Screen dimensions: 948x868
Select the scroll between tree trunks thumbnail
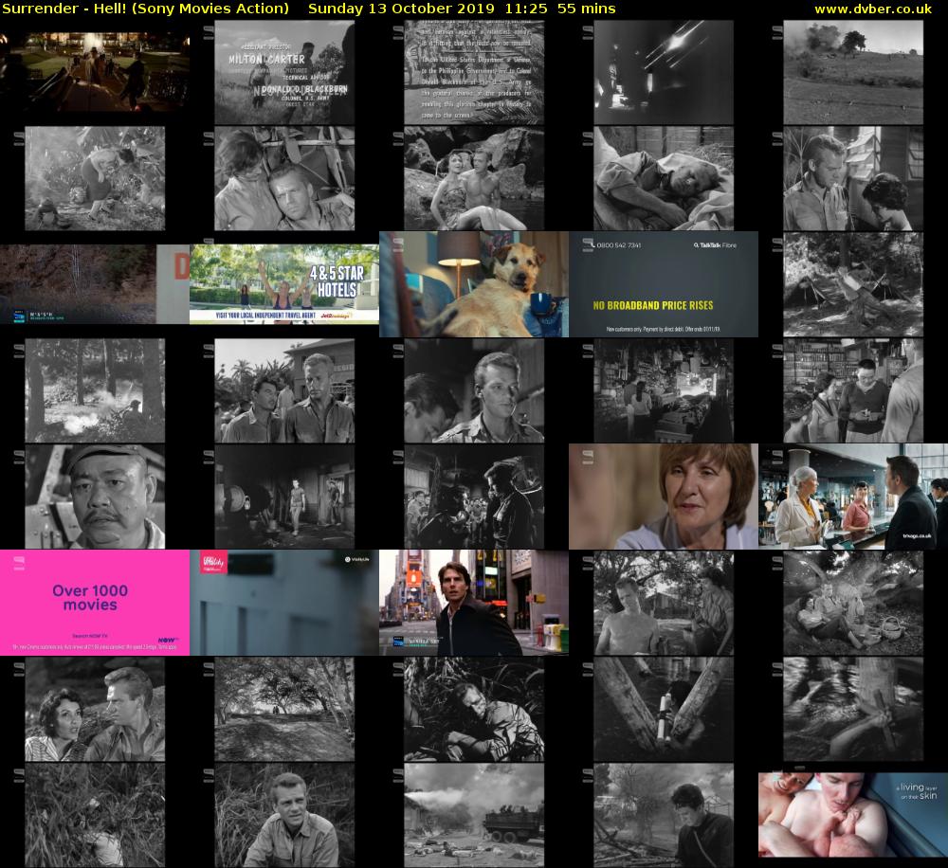[x=664, y=709]
